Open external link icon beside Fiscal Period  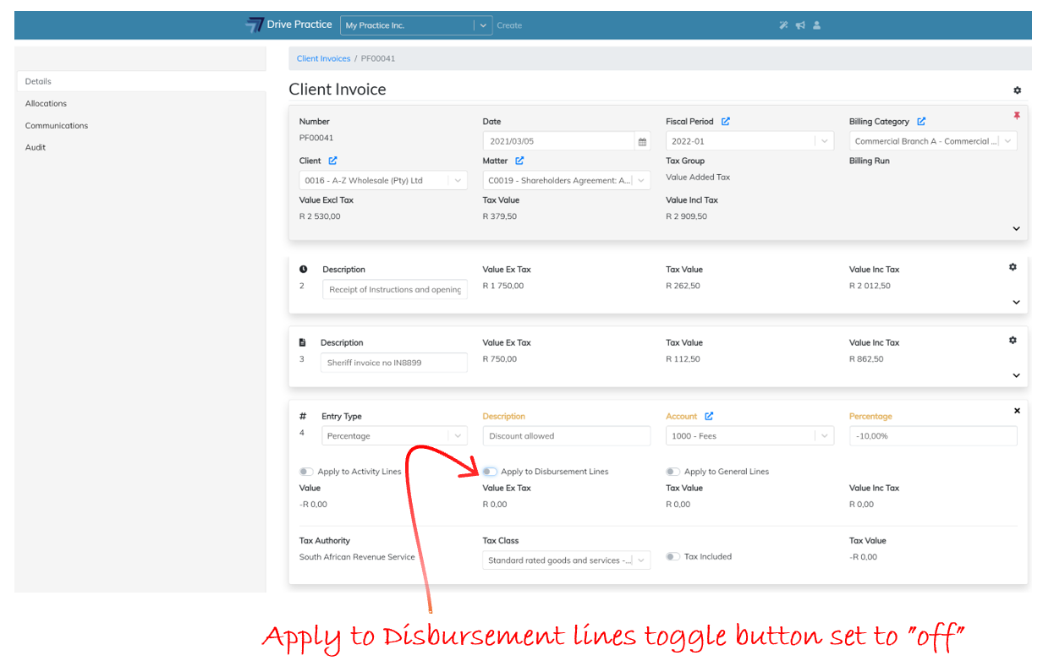(726, 122)
